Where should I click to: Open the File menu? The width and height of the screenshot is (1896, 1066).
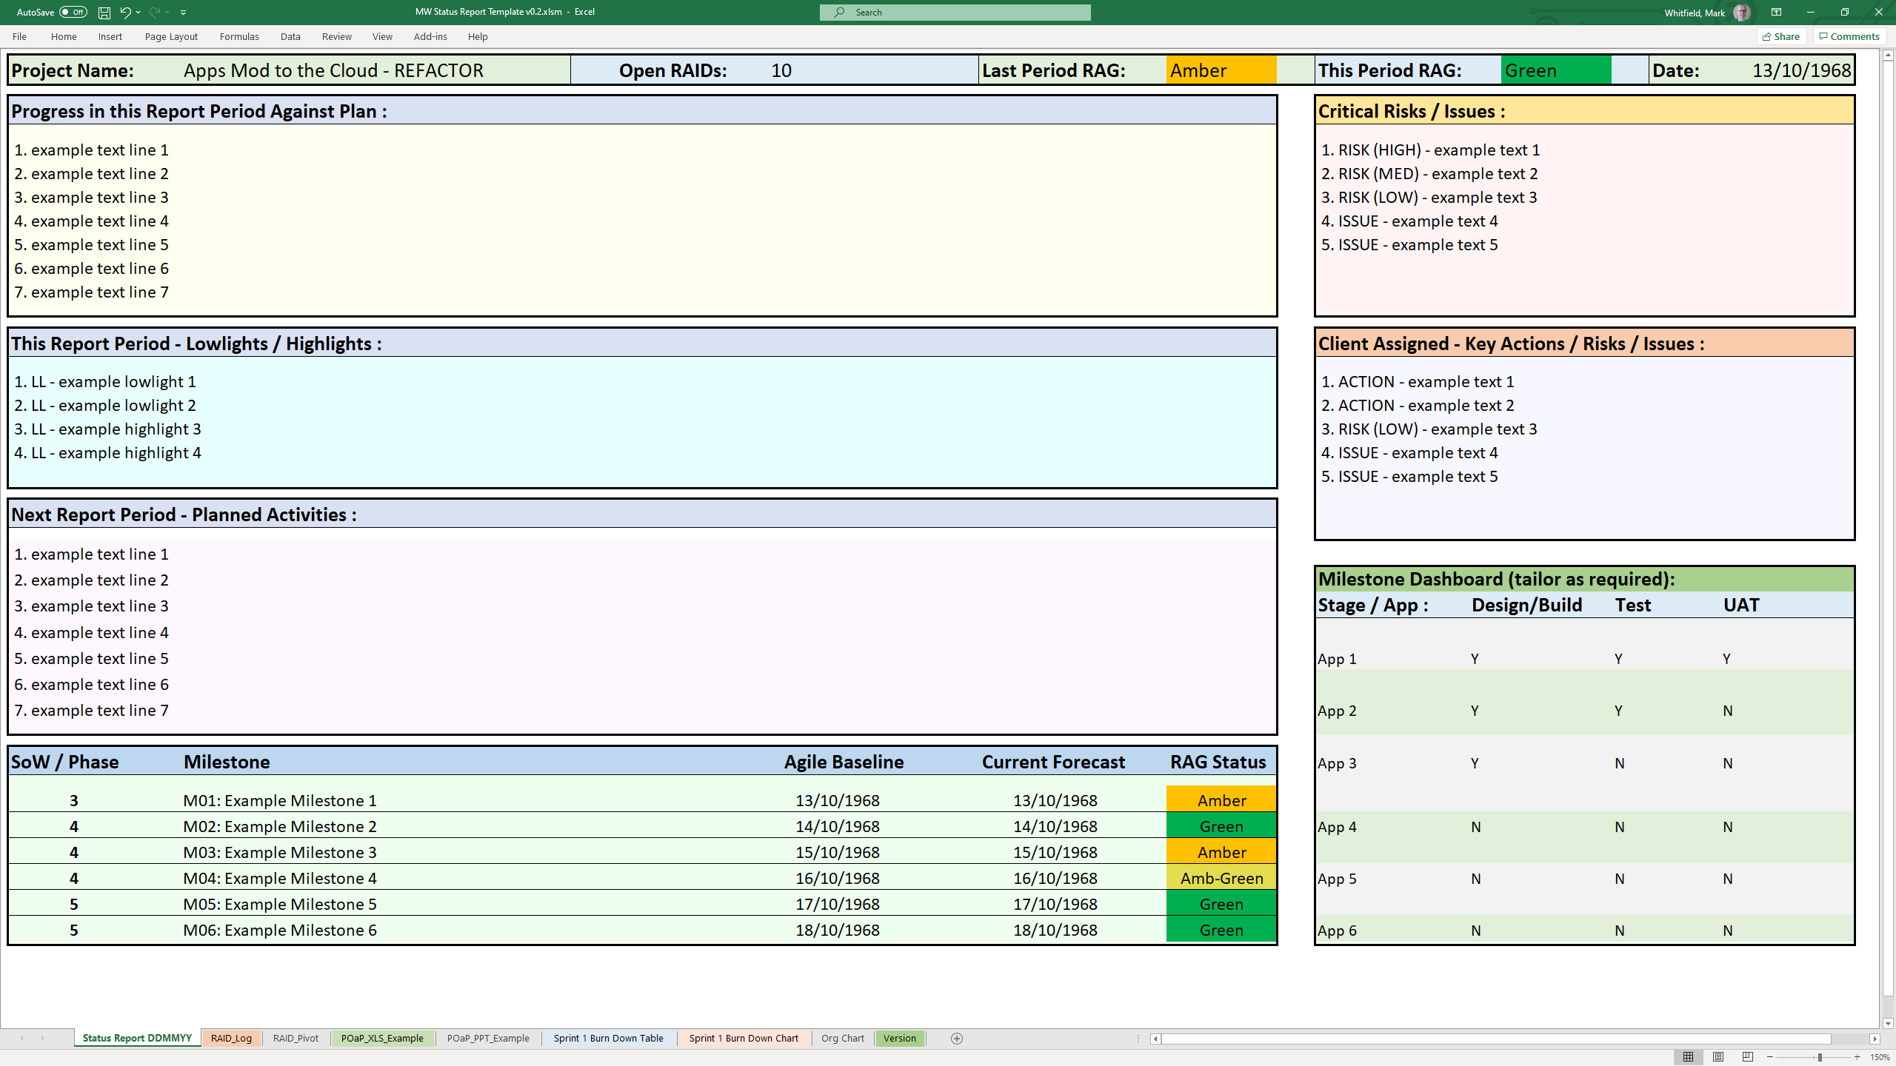point(19,35)
